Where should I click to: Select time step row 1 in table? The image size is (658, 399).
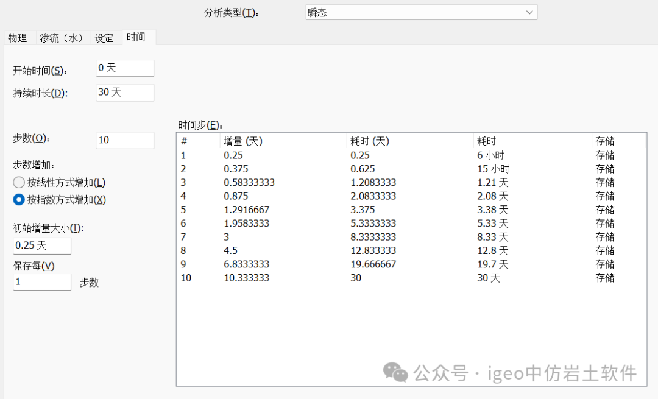pyautogui.click(x=183, y=155)
